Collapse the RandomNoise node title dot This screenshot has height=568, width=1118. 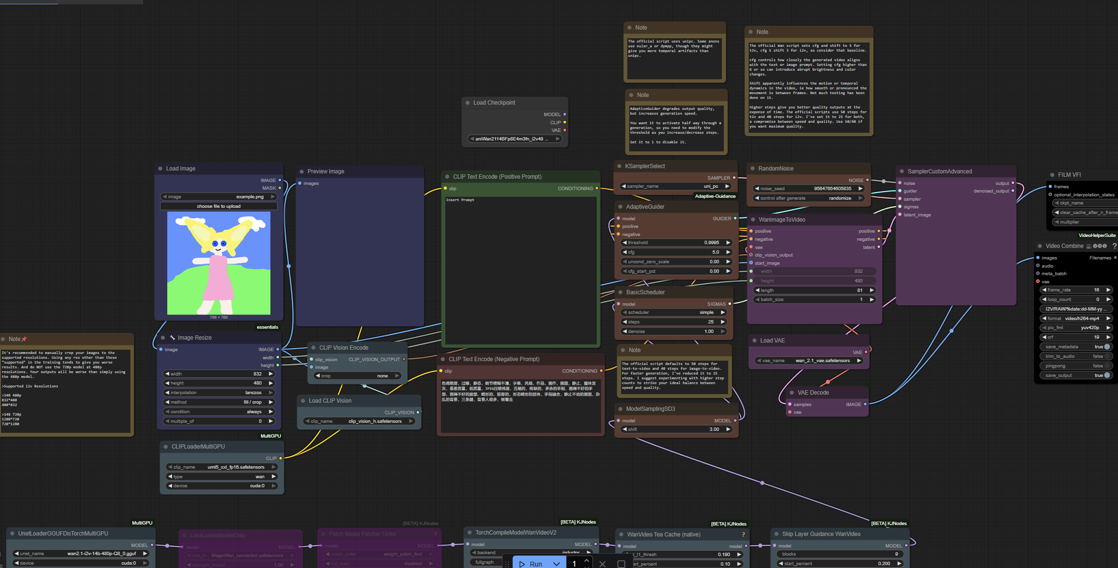pyautogui.click(x=752, y=169)
